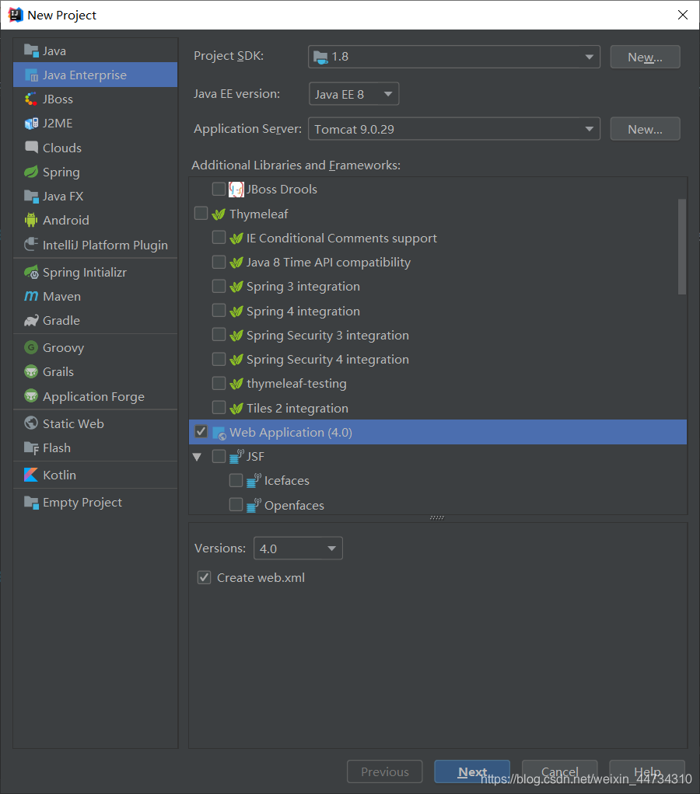Click the Java FX folder icon
The width and height of the screenshot is (700, 794).
(x=31, y=196)
